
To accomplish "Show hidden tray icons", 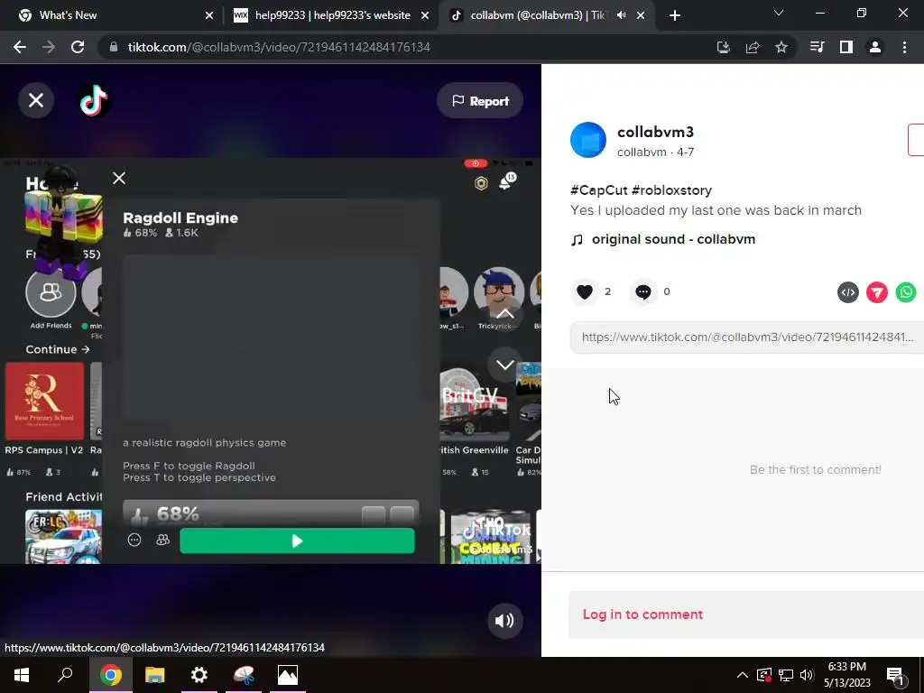I will [x=743, y=675].
